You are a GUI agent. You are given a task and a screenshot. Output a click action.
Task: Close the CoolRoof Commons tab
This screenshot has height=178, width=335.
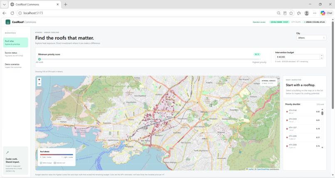click(57, 4)
